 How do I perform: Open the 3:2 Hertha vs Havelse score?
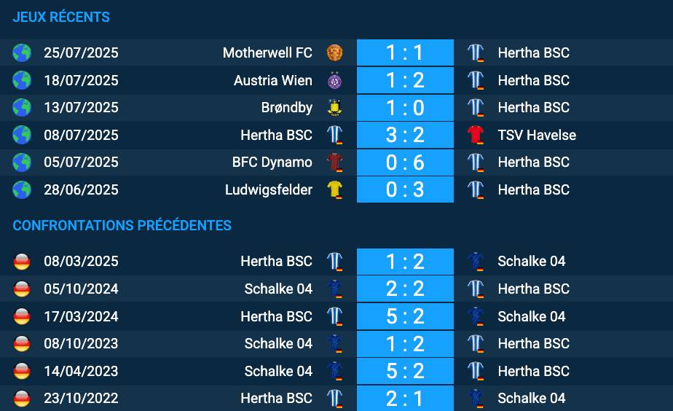click(x=405, y=135)
